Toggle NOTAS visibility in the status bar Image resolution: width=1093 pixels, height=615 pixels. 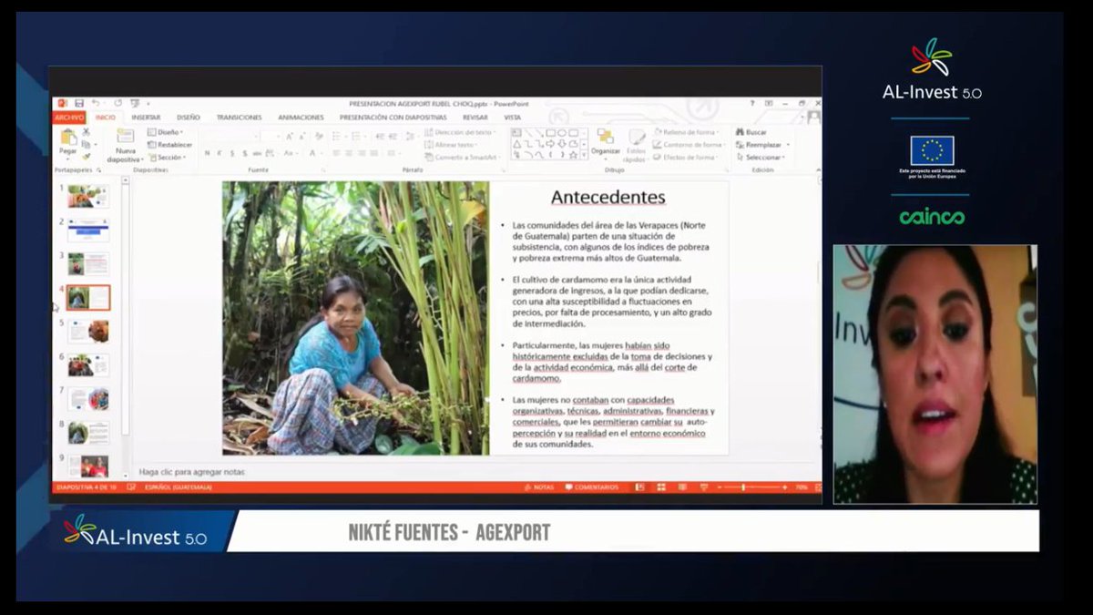tap(540, 488)
